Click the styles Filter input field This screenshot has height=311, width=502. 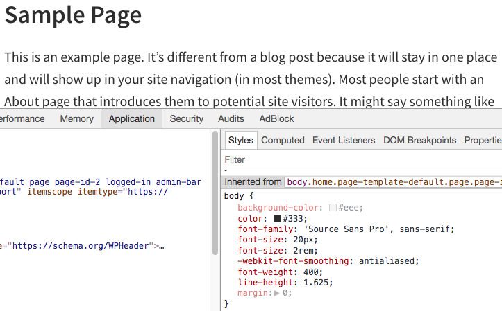tap(362, 159)
